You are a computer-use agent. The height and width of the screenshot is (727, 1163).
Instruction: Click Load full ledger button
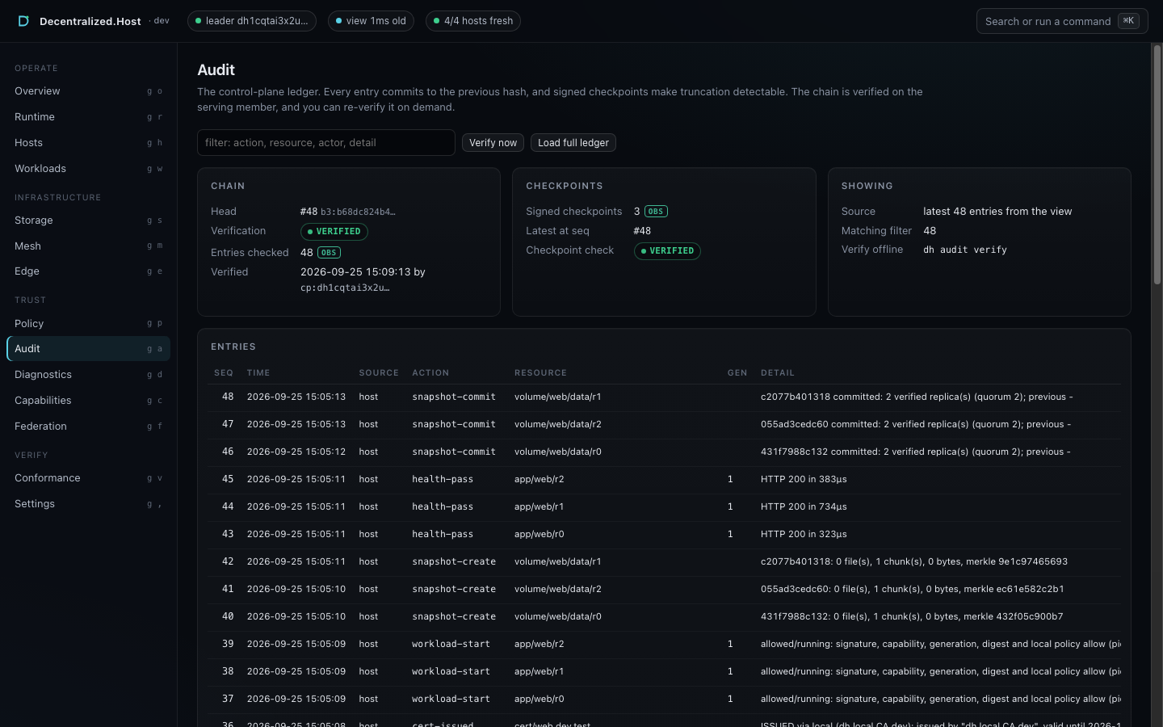(573, 142)
